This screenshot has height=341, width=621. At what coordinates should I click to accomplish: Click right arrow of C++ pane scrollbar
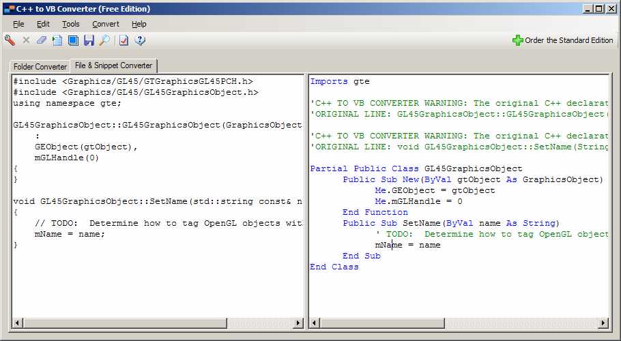pyautogui.click(x=298, y=323)
